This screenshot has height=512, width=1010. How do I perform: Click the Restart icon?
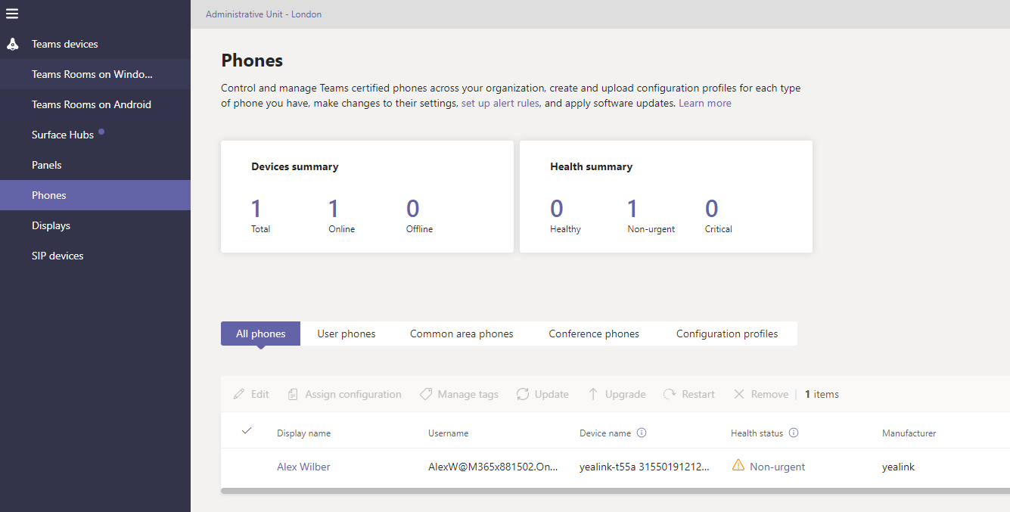click(670, 394)
